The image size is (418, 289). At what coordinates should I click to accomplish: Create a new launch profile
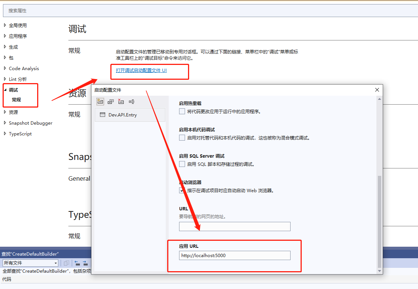(100, 102)
